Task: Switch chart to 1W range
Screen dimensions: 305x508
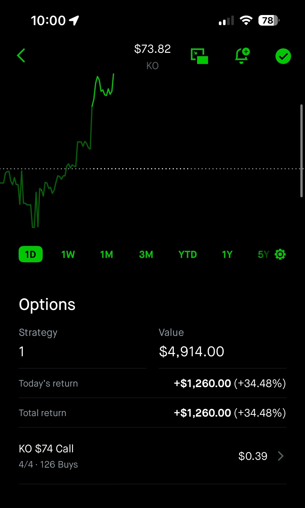Action: point(68,255)
